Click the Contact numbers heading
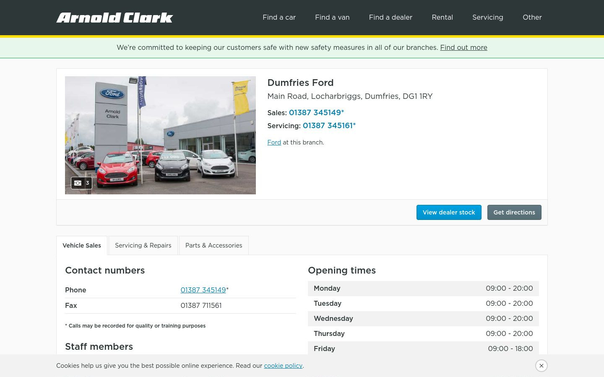The width and height of the screenshot is (604, 377). (x=105, y=271)
